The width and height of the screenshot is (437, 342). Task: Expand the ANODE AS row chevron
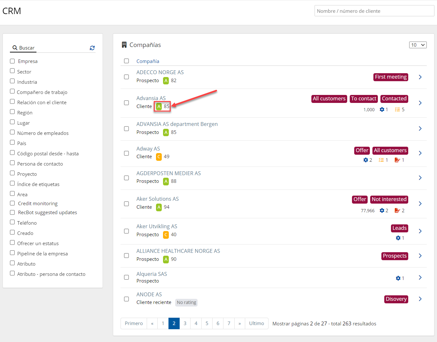click(420, 299)
